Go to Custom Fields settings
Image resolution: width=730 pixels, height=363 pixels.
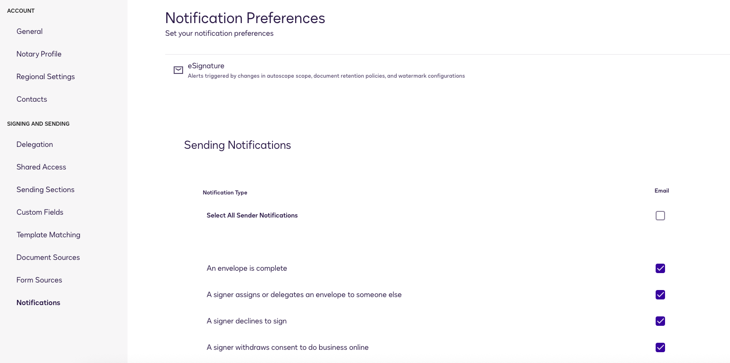pos(40,212)
